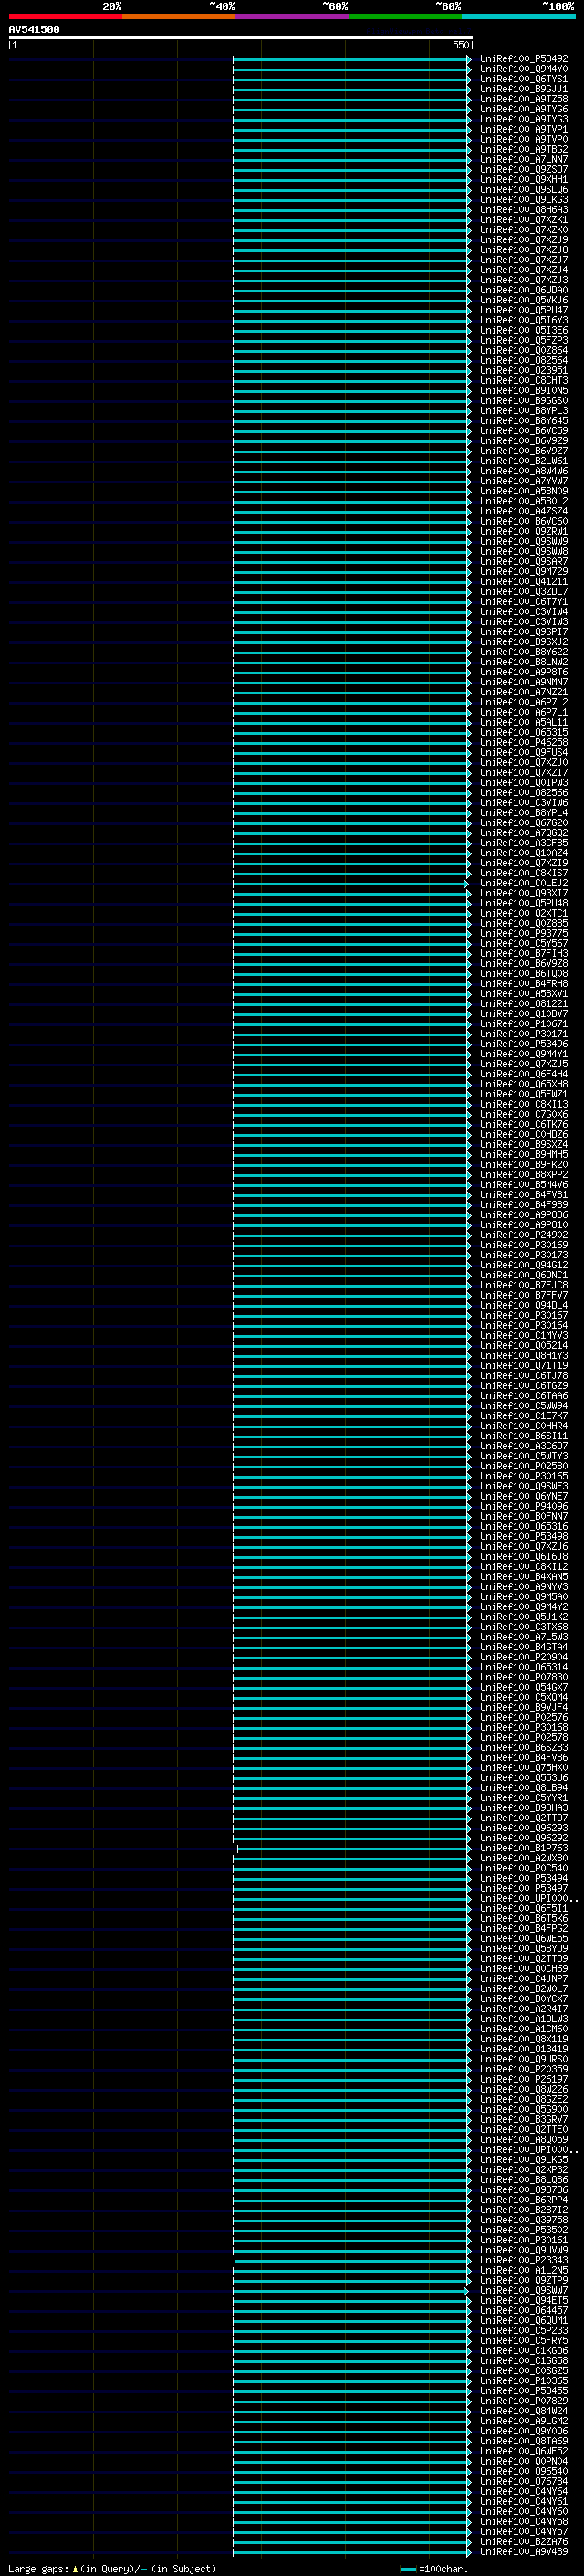Click hit label UniRef100_Q6DNC1
Image resolution: width=584 pixels, height=2576 pixels.
523,1276
